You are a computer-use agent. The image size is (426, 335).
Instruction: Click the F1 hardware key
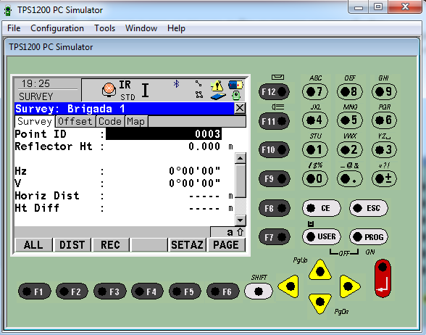35,291
